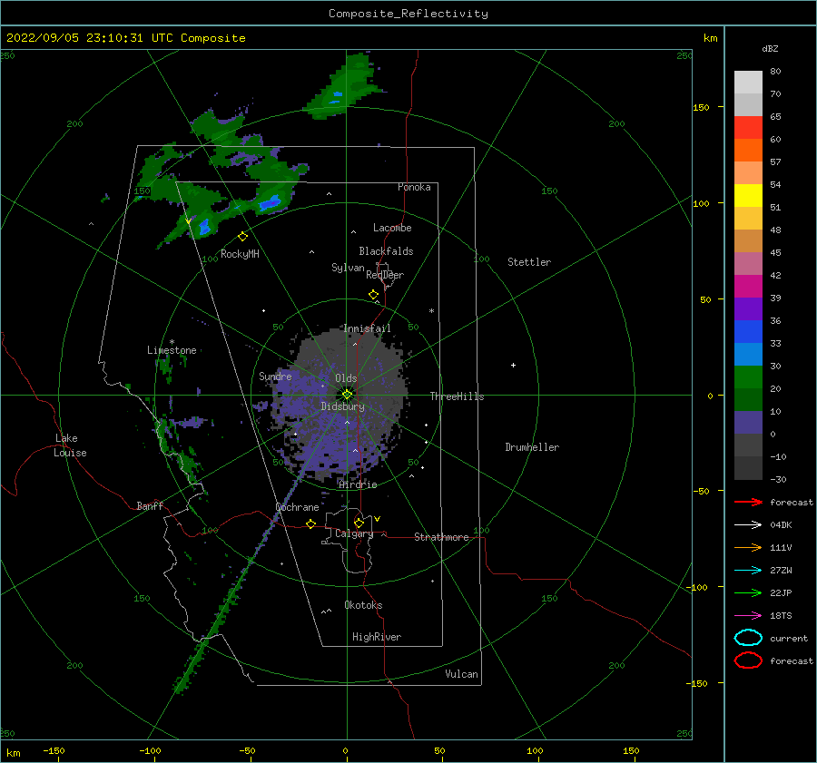
Task: Click the Sundre label
Action: point(275,376)
